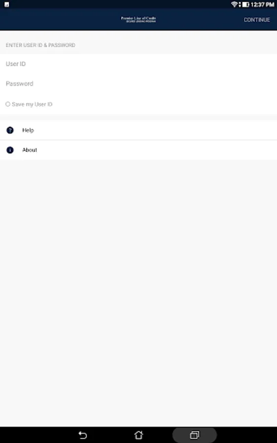277x443 pixels.
Task: Open the About menu row
Action: 138,150
